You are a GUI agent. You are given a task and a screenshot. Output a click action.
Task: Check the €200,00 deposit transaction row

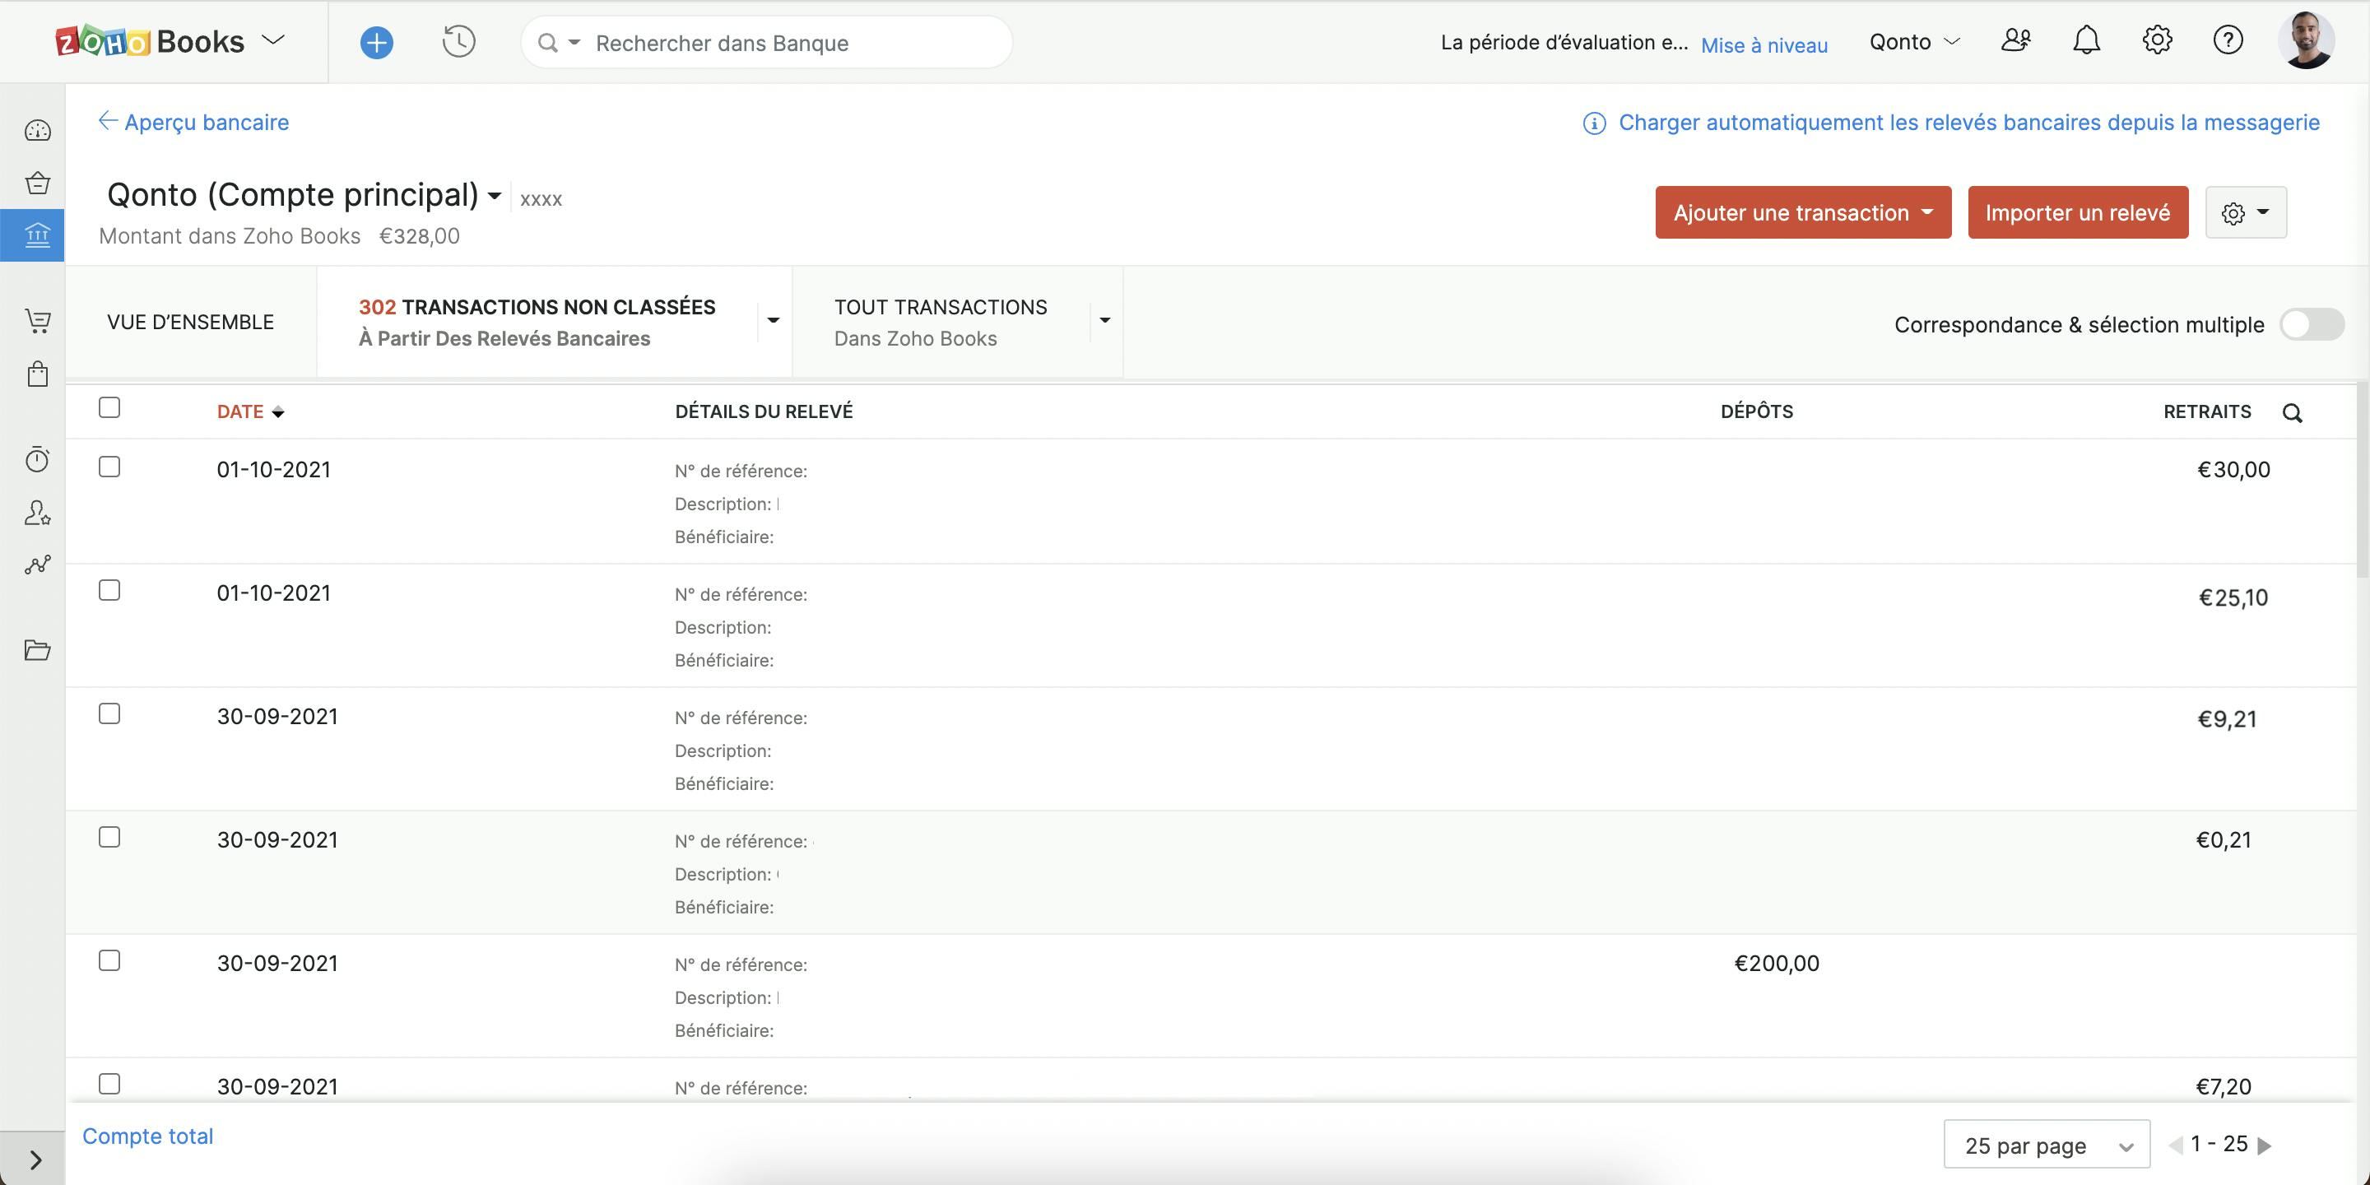[x=109, y=960]
